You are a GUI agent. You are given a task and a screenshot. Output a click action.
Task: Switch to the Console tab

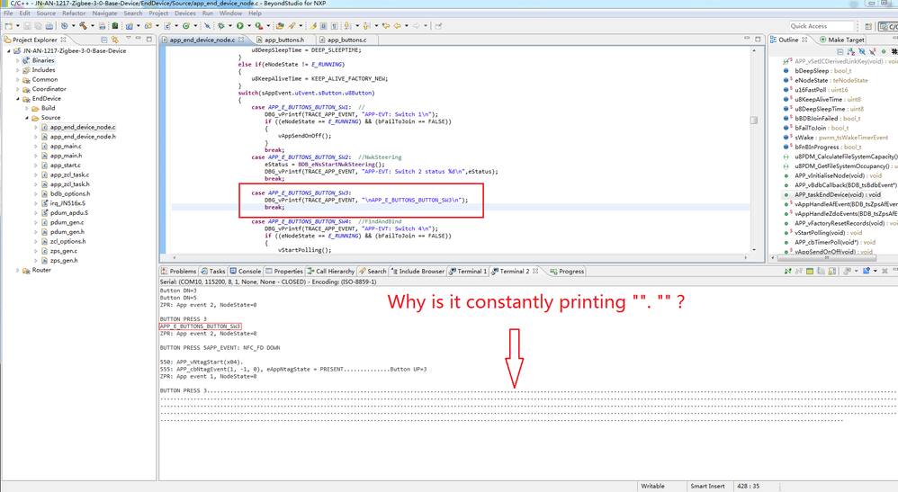(x=245, y=272)
